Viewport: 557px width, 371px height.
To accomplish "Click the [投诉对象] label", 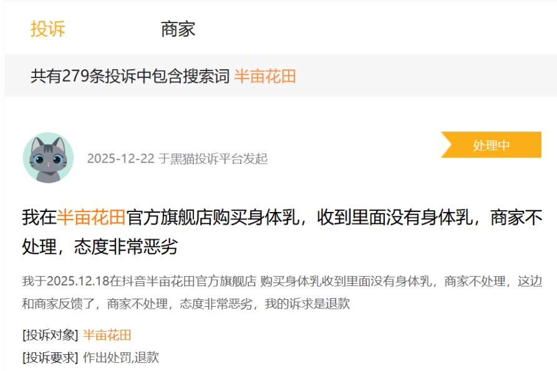I will [50, 335].
